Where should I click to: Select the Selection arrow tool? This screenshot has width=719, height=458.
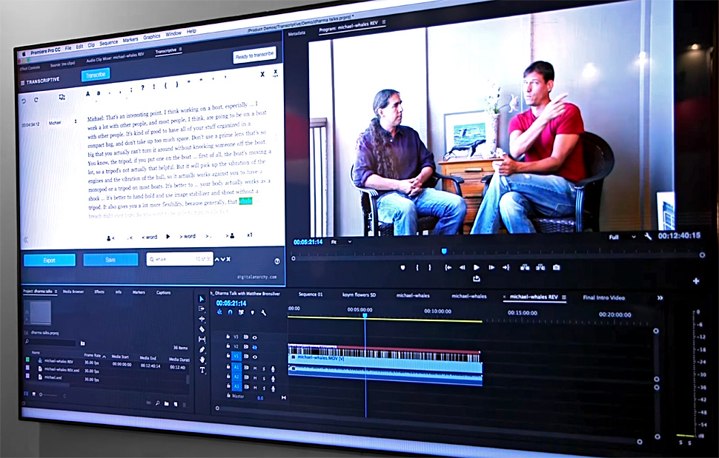click(x=202, y=299)
